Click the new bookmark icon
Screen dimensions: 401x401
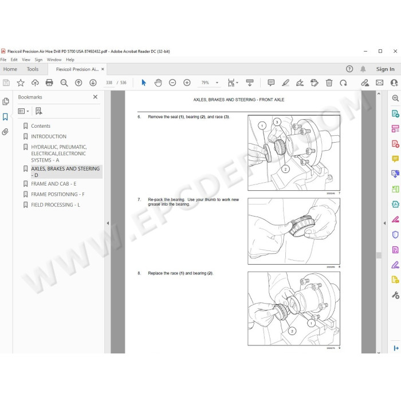38,111
